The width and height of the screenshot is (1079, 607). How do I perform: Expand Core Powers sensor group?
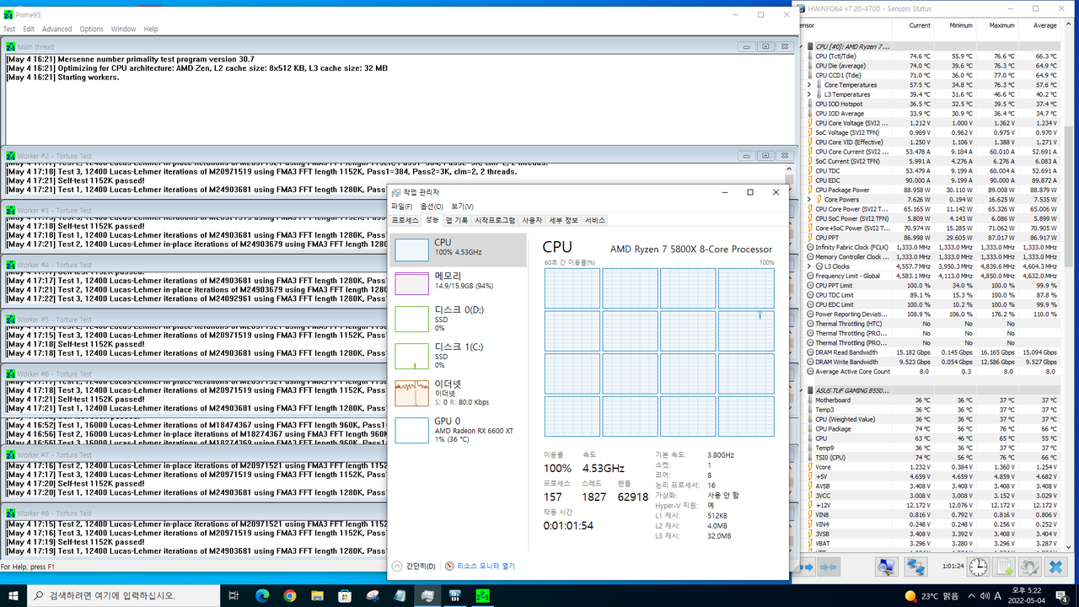[809, 200]
